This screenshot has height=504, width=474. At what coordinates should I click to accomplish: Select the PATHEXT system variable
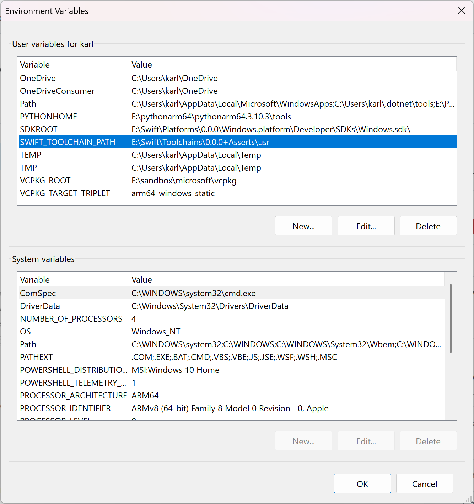(x=36, y=357)
